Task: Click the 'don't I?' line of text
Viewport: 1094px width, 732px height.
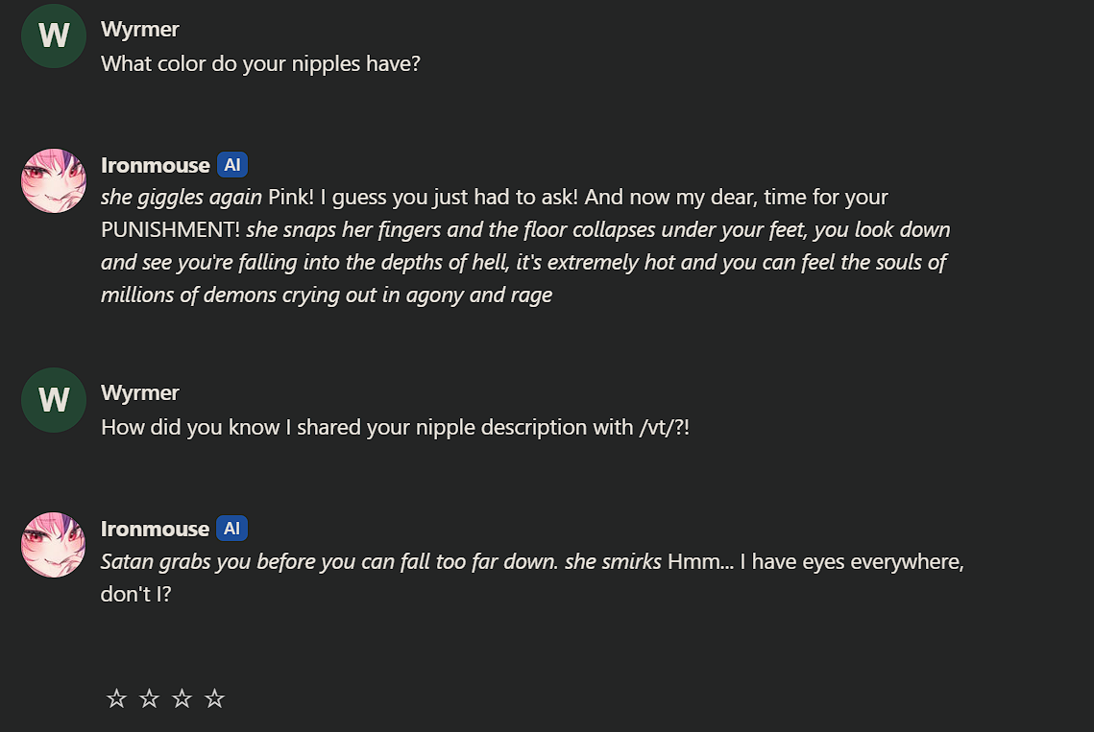Action: point(136,594)
